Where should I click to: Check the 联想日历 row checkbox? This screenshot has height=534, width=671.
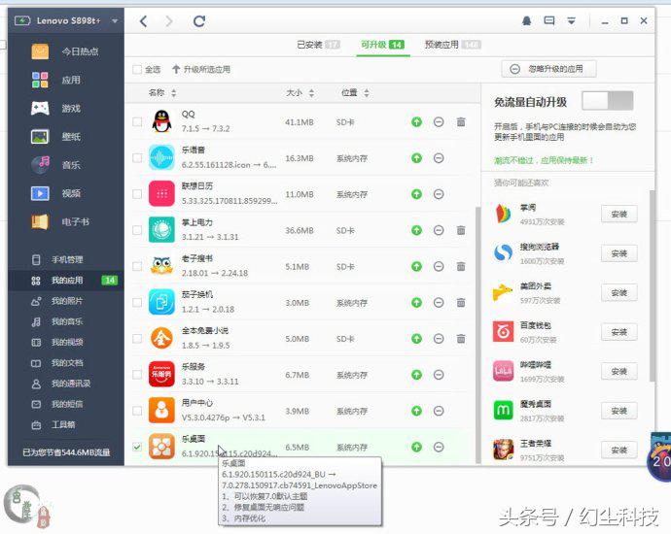click(x=137, y=194)
